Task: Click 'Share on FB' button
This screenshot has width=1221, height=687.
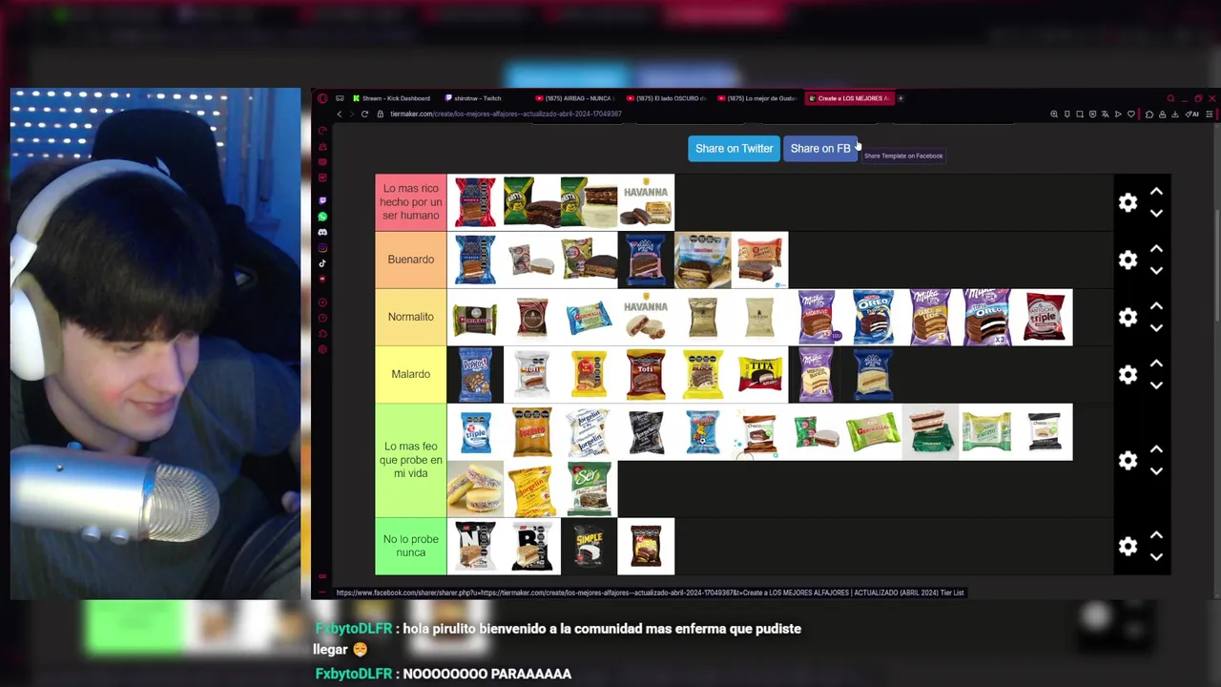Action: tap(820, 148)
